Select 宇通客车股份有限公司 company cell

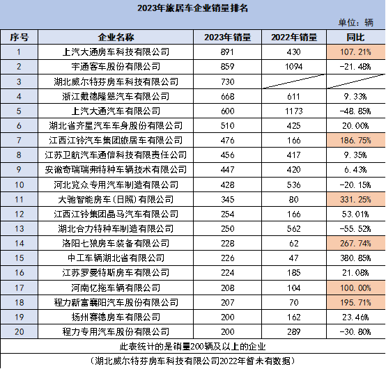click(x=116, y=67)
